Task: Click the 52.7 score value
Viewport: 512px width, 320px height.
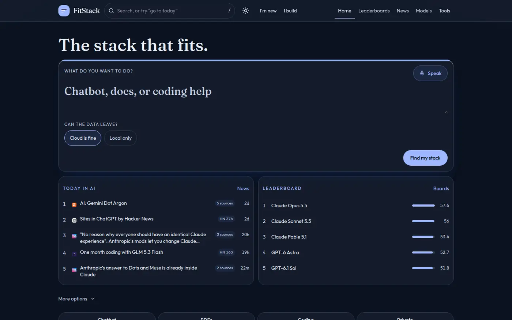Action: point(444,252)
